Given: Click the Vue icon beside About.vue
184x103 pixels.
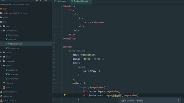Looking at the screenshot, I should click(7, 70).
